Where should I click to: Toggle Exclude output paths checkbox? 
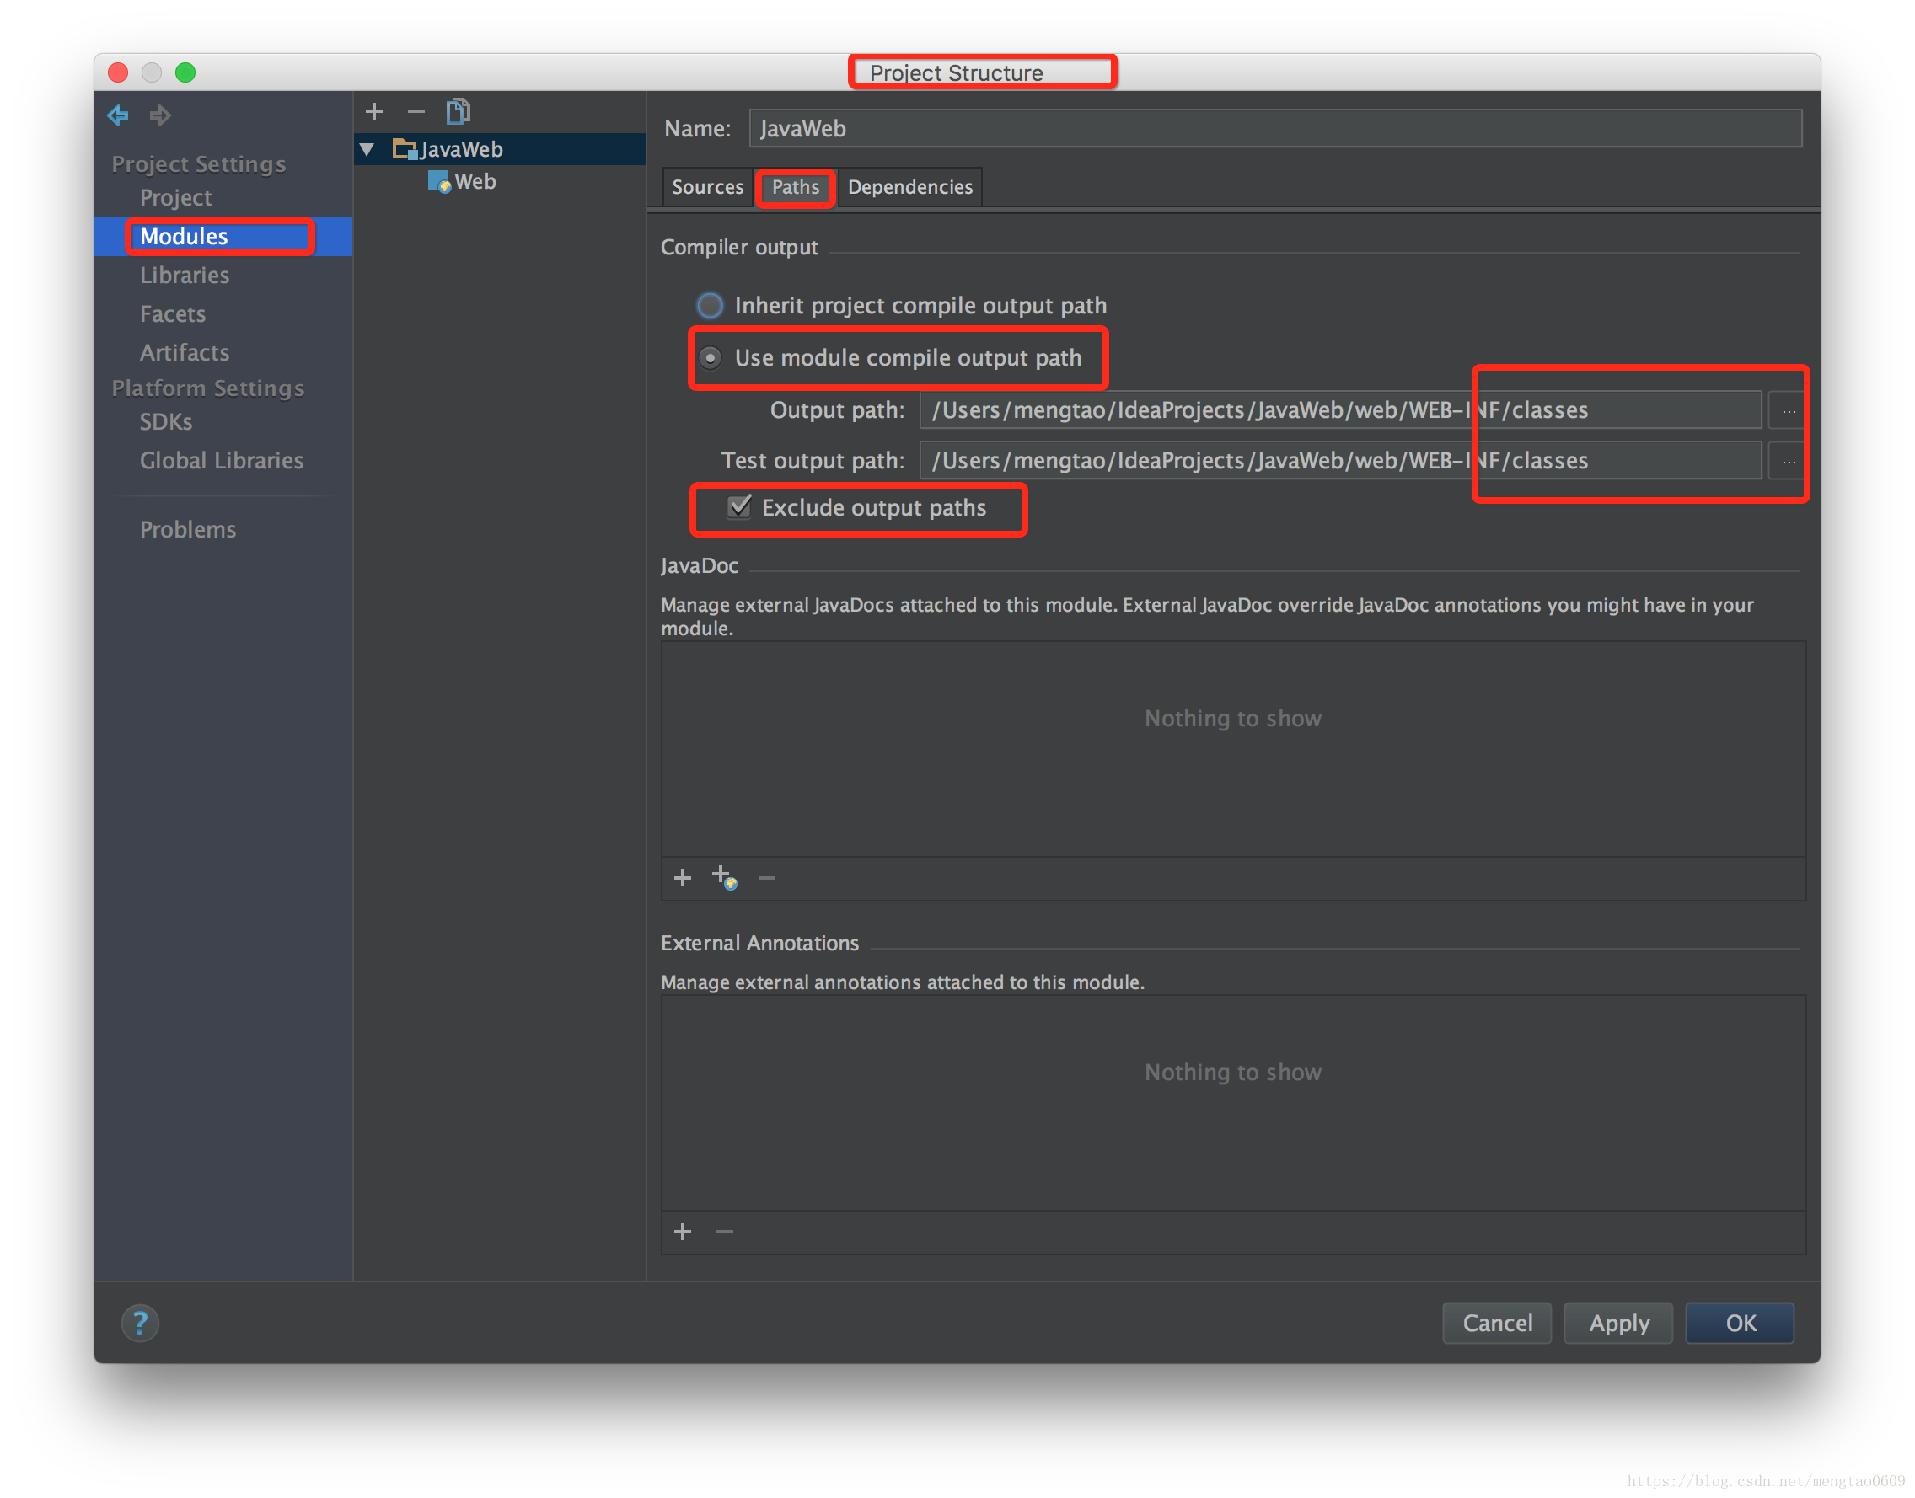point(739,507)
